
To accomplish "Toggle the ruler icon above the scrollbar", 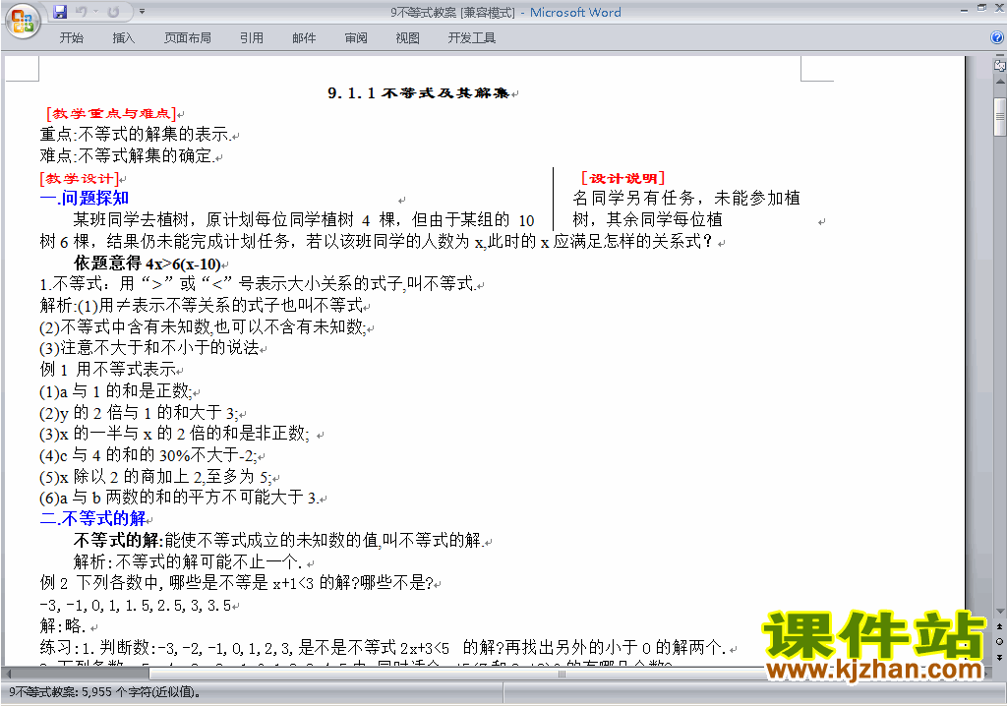I will coord(999,66).
